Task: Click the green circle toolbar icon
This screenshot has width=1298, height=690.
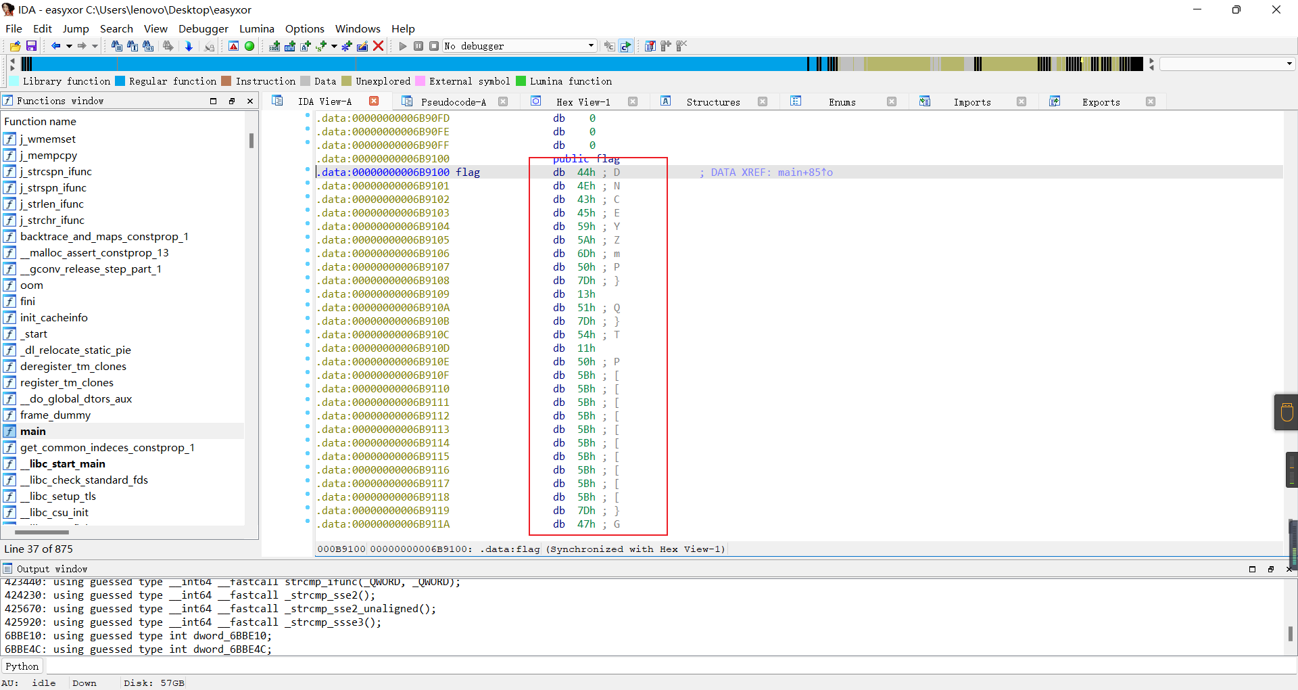Action: [249, 46]
